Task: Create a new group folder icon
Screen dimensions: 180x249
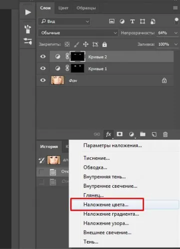Action: coord(143,134)
